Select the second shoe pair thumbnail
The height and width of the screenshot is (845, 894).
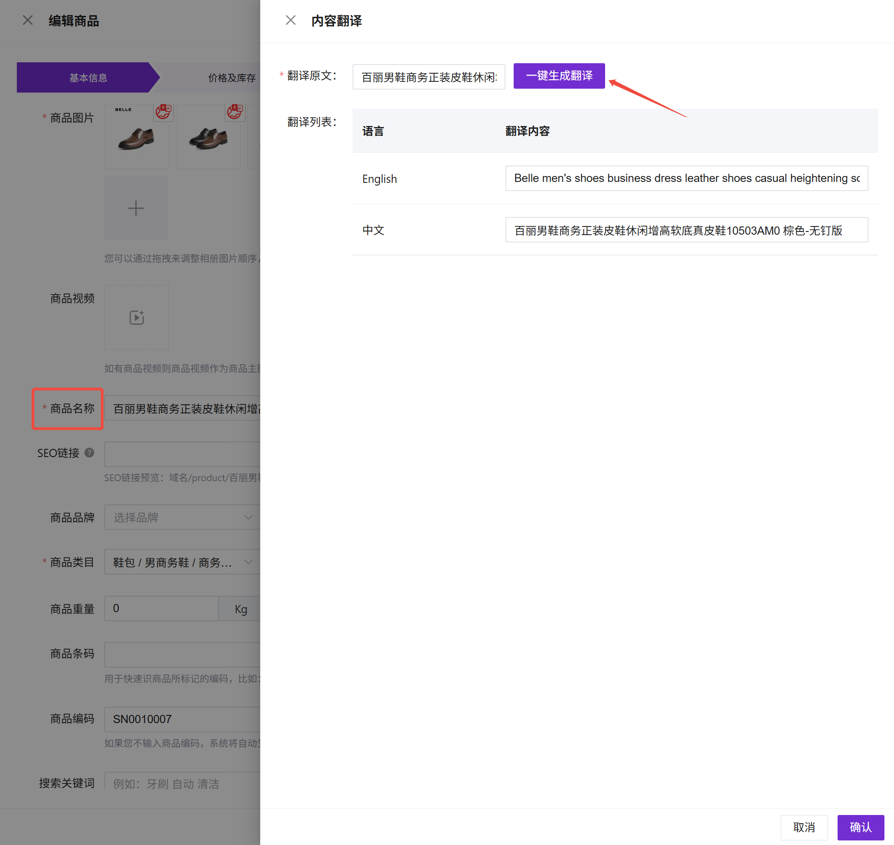tap(208, 139)
